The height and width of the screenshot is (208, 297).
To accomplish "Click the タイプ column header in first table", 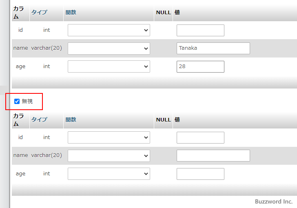I will coord(39,12).
